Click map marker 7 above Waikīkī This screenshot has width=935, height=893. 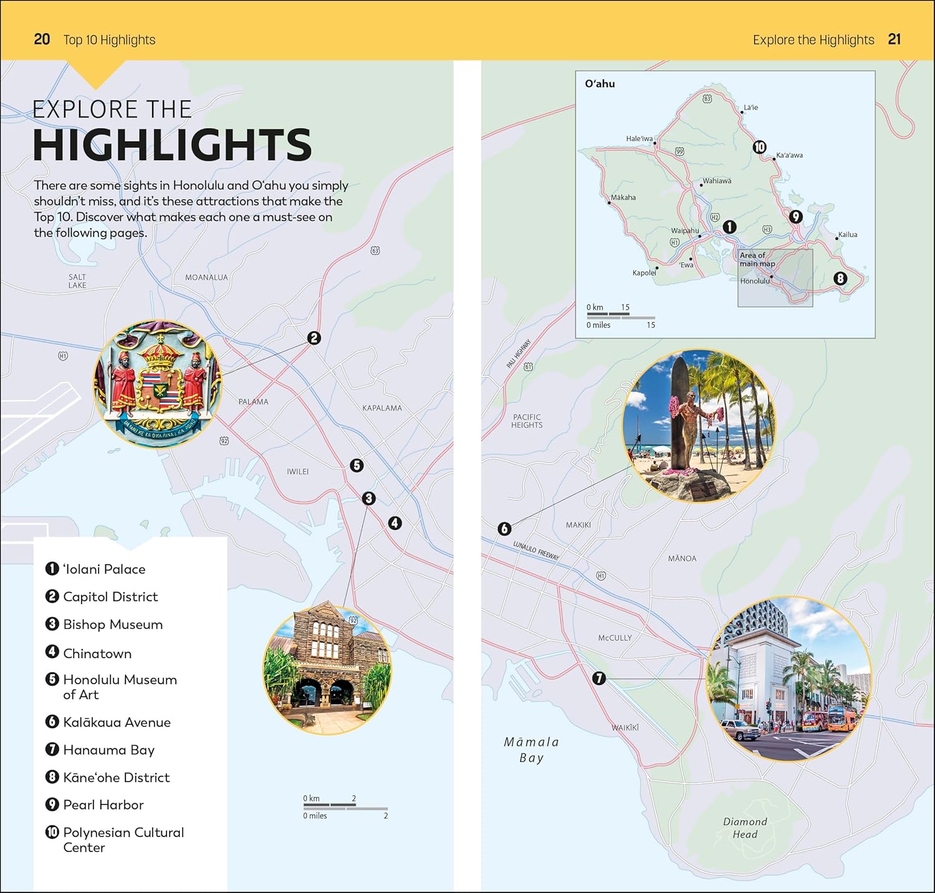(599, 678)
